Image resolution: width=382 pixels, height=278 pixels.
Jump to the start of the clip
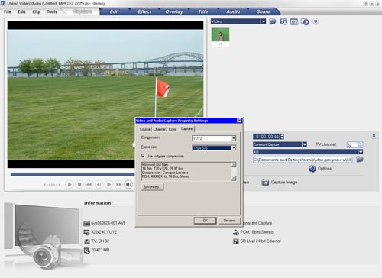(x=89, y=184)
